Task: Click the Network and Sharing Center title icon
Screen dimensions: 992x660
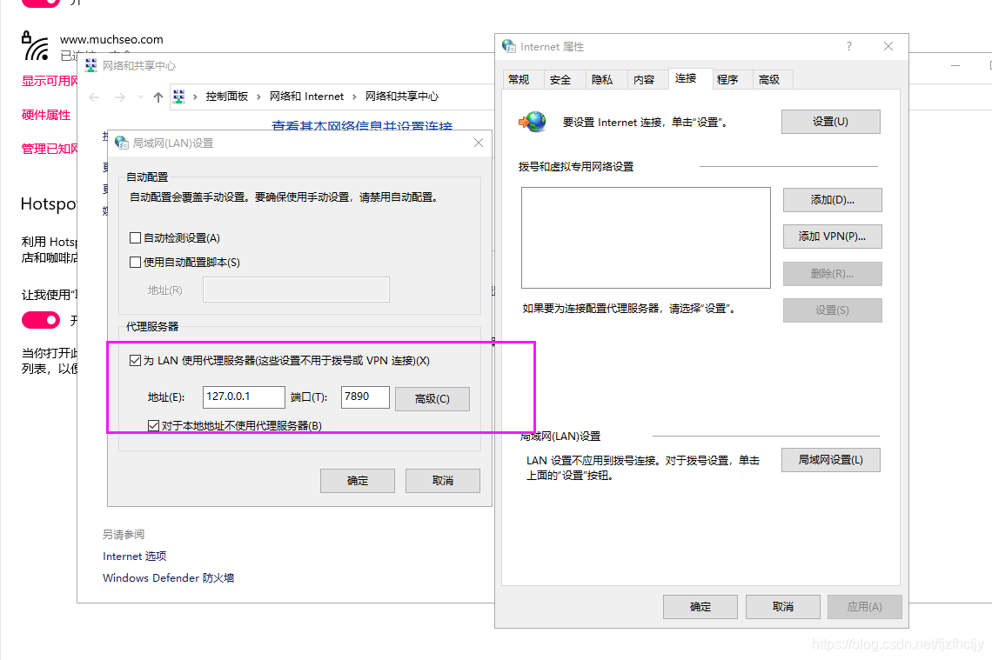Action: click(x=91, y=65)
